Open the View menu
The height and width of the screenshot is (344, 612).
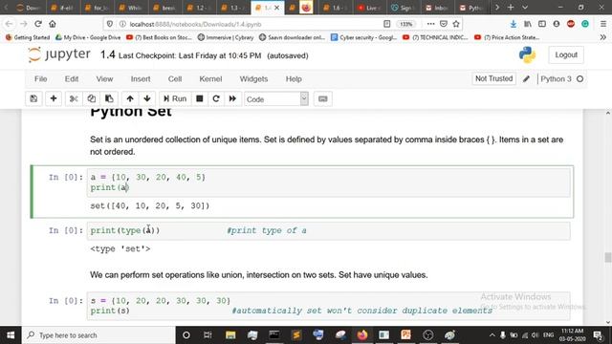104,78
